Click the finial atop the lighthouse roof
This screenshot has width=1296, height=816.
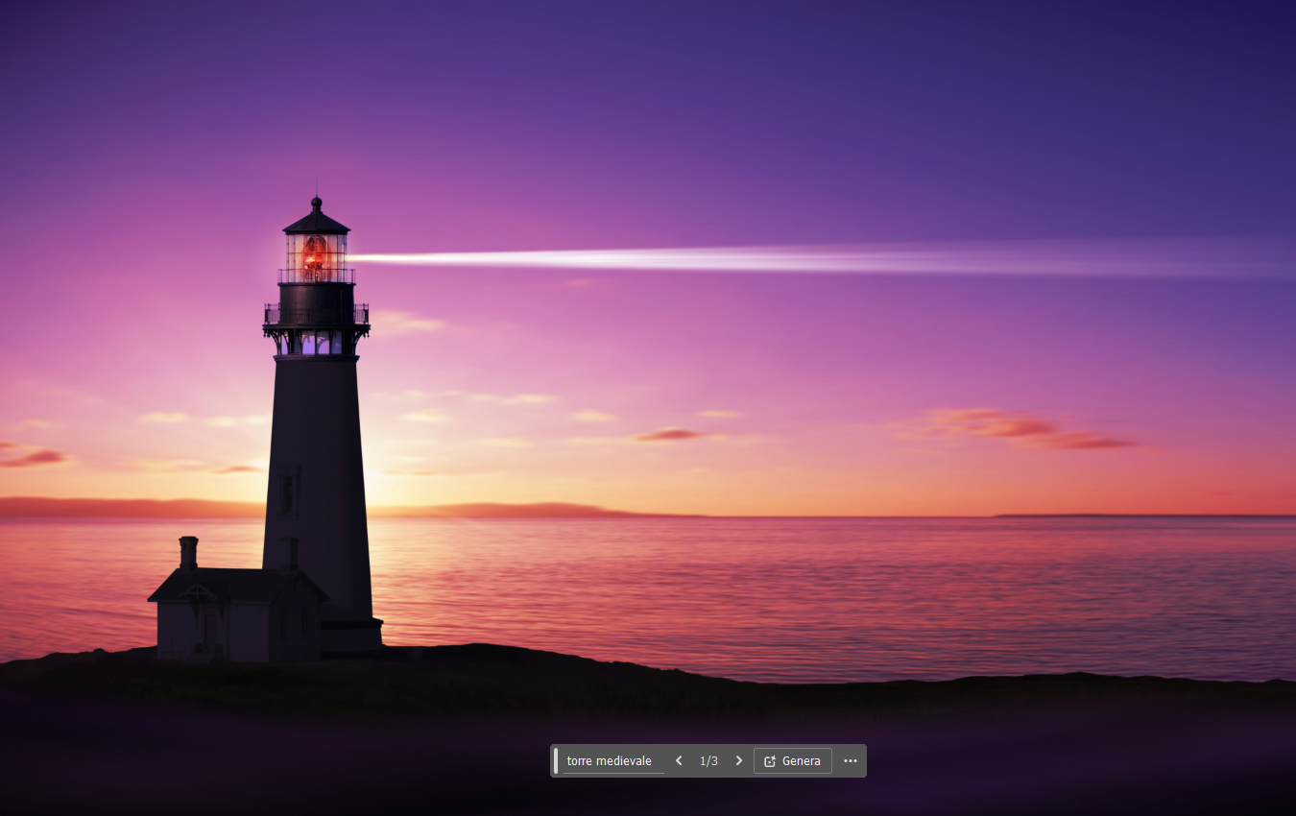[316, 204]
